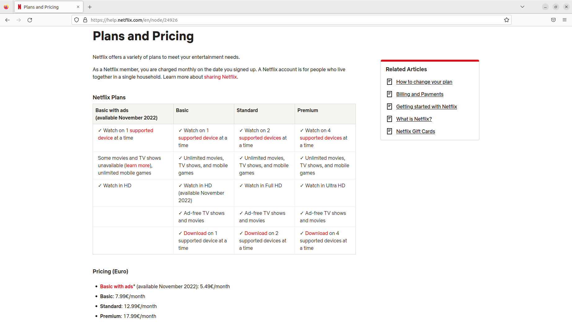This screenshot has height=326, width=572.
Task: Click the forward navigation arrow
Action: pyautogui.click(x=19, y=20)
